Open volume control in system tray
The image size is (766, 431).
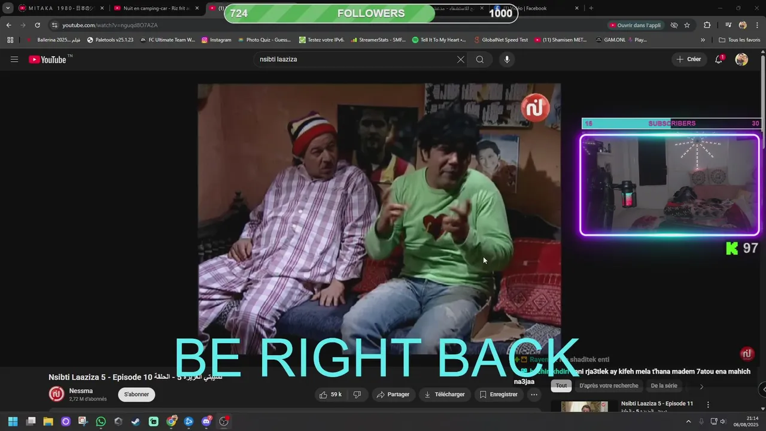point(723,421)
